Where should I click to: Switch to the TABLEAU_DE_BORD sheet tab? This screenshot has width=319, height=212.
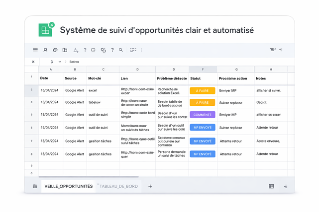coord(119,186)
